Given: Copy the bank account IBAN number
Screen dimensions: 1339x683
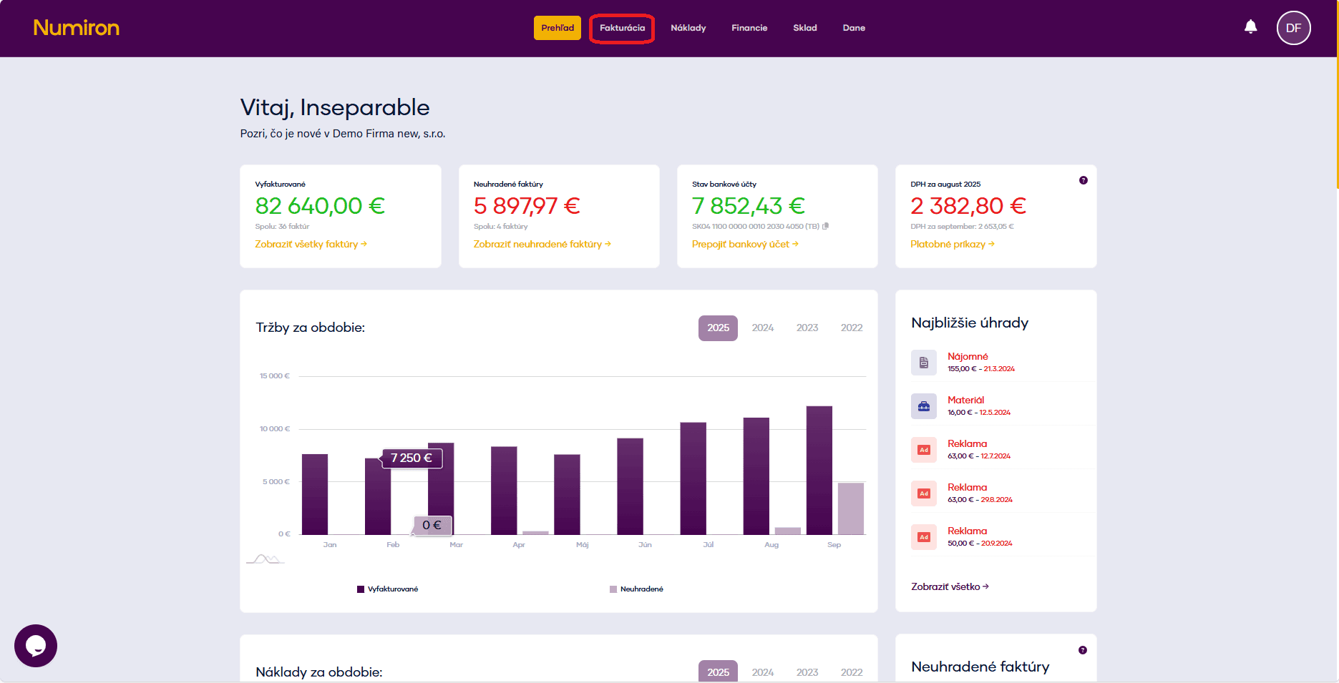Looking at the screenshot, I should coord(826,226).
